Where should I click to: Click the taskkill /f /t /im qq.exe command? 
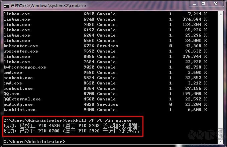tap(98, 120)
